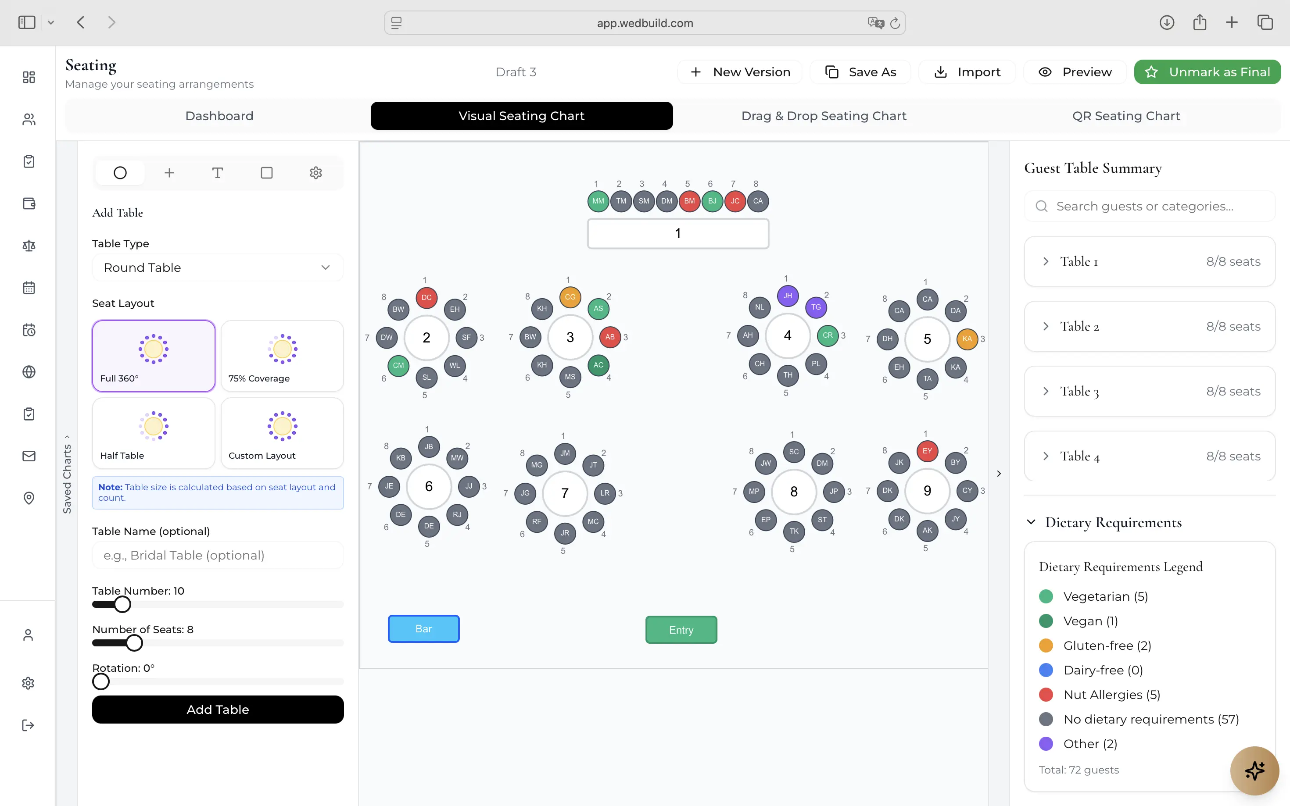
Task: Expand Table 3 in guest summary
Action: 1150,391
